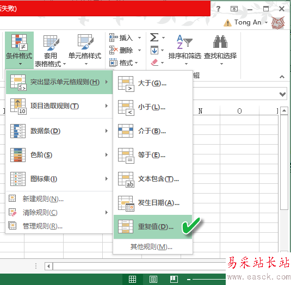The height and width of the screenshot is (285, 291).
Task: Click the account warning triangle icon
Action: click(x=227, y=23)
